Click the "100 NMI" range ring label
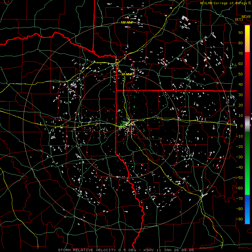Image resolution: width=252 pixels, height=252 pixels. tap(127, 22)
